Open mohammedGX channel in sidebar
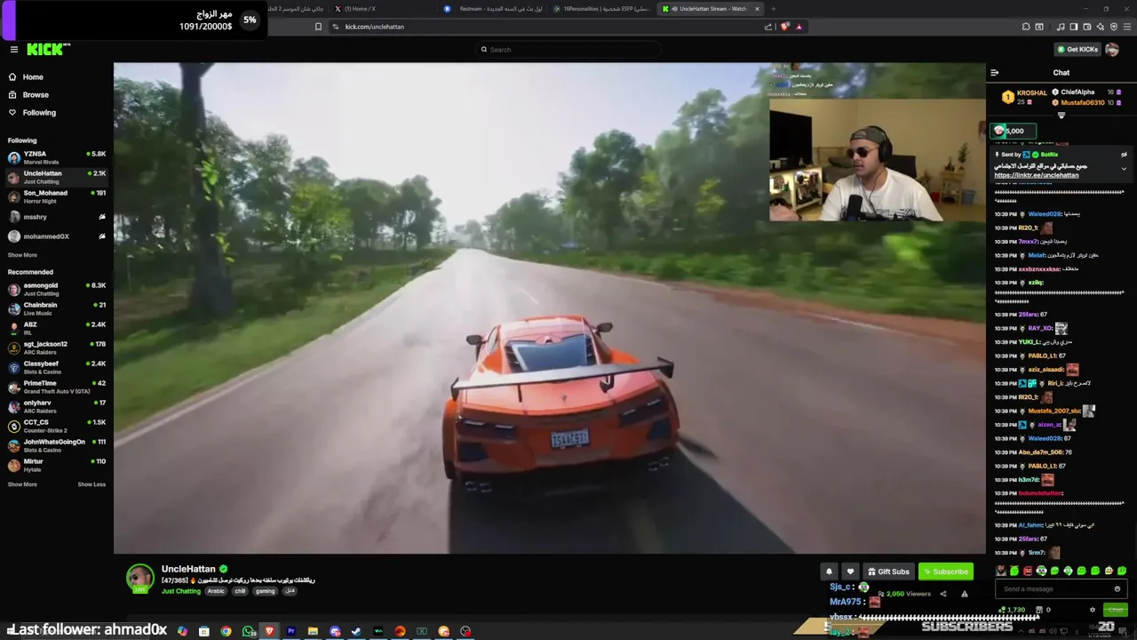 click(57, 236)
